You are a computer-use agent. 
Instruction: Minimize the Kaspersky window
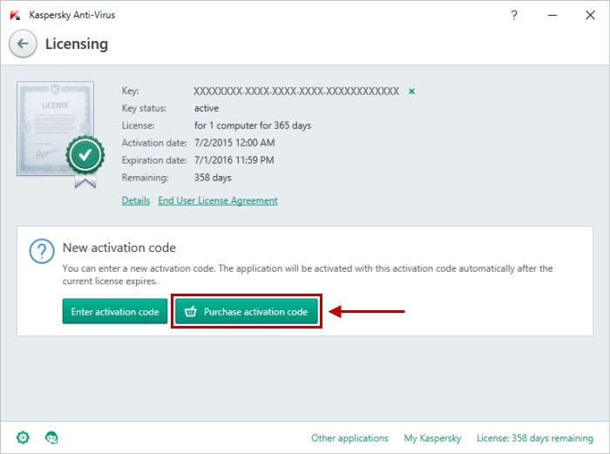pyautogui.click(x=552, y=15)
